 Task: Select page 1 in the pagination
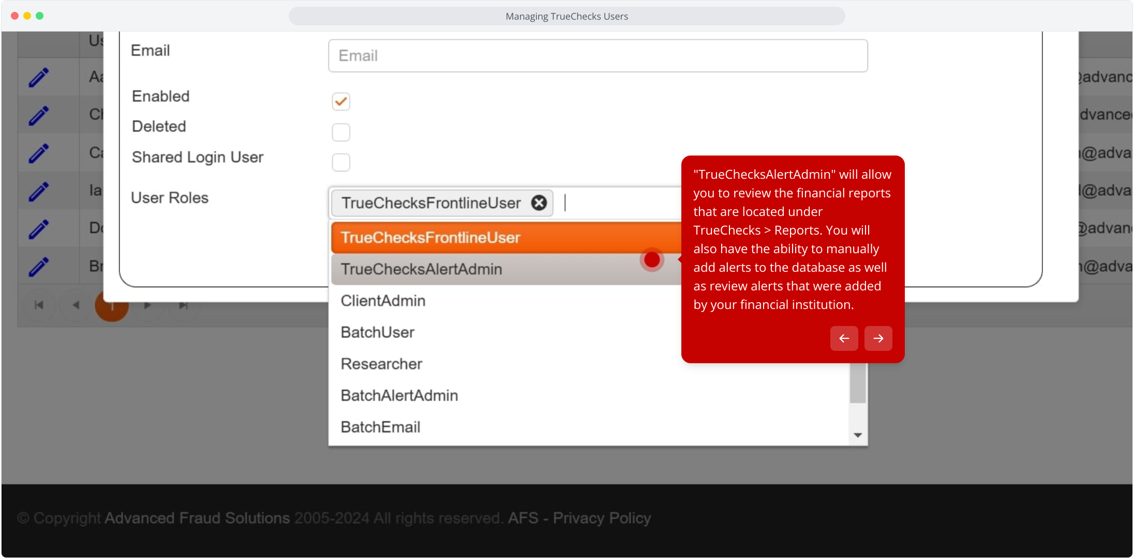(112, 307)
